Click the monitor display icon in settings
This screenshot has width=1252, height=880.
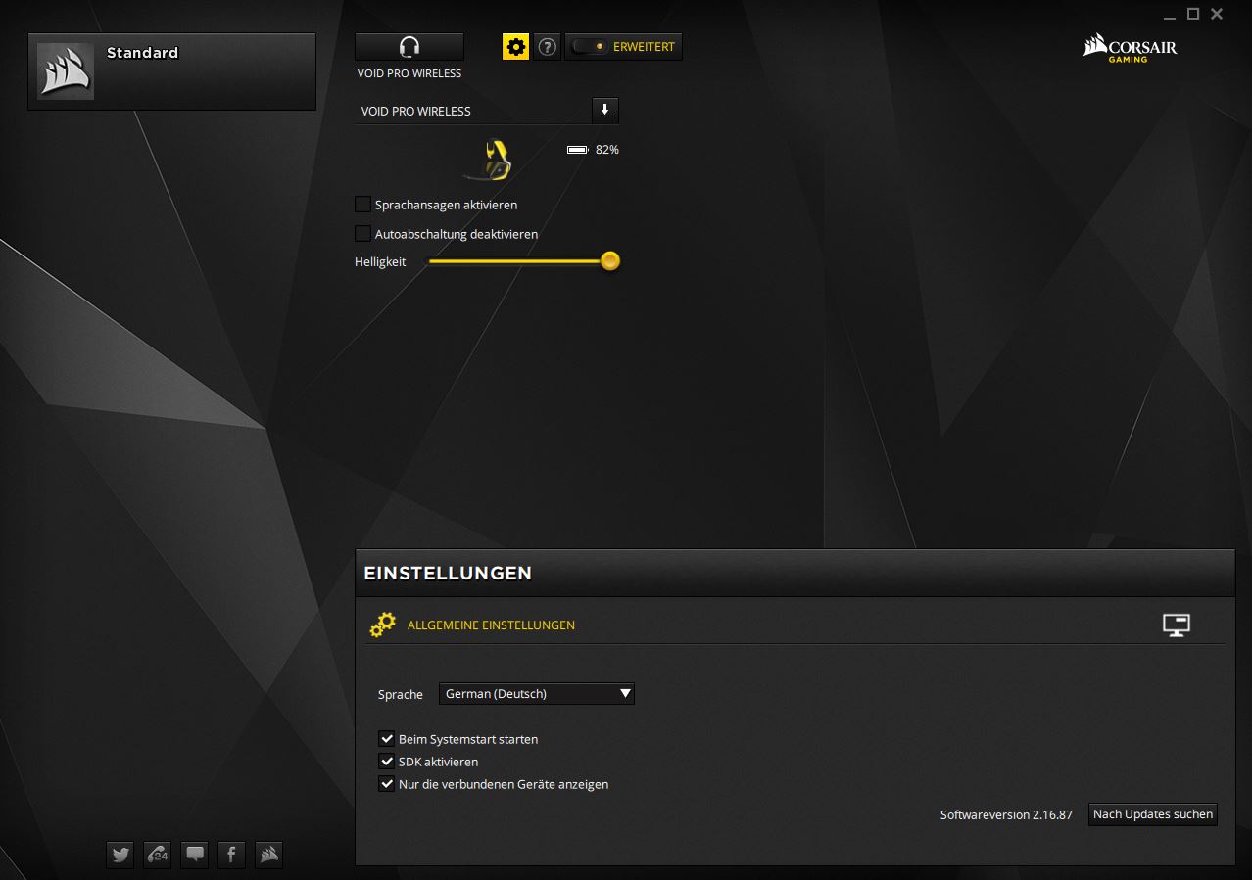tap(1176, 625)
